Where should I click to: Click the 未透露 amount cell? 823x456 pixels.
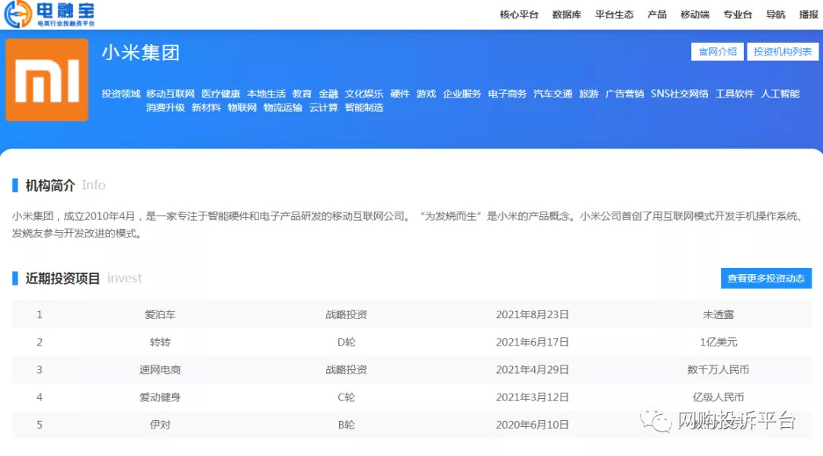click(x=718, y=314)
